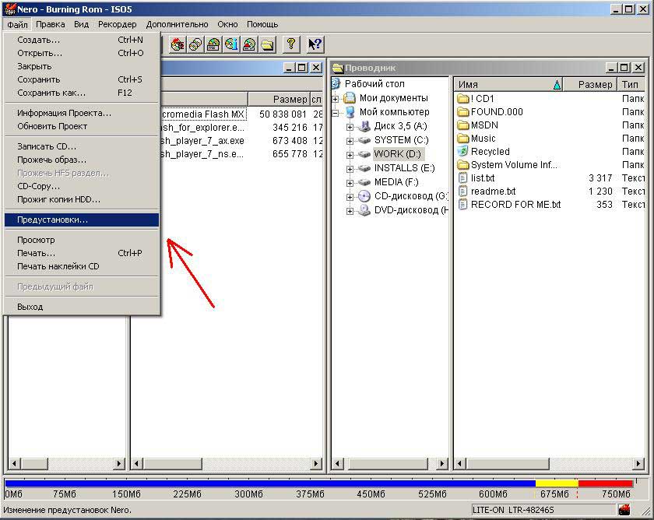Choose Создать... from the Файл menu

[82, 40]
